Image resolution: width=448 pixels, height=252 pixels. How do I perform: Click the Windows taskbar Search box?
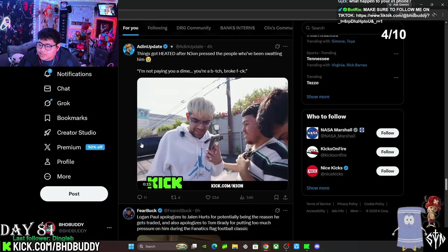[x=163, y=246]
